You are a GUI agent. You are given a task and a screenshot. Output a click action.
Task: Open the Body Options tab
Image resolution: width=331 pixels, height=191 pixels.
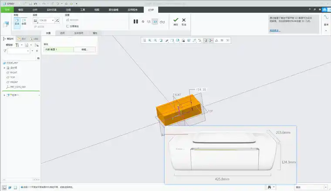(78, 33)
